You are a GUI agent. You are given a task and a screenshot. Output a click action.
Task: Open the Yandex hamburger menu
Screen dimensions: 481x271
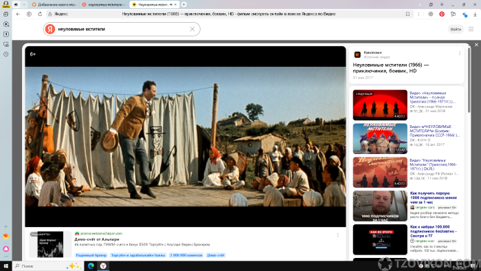471,29
